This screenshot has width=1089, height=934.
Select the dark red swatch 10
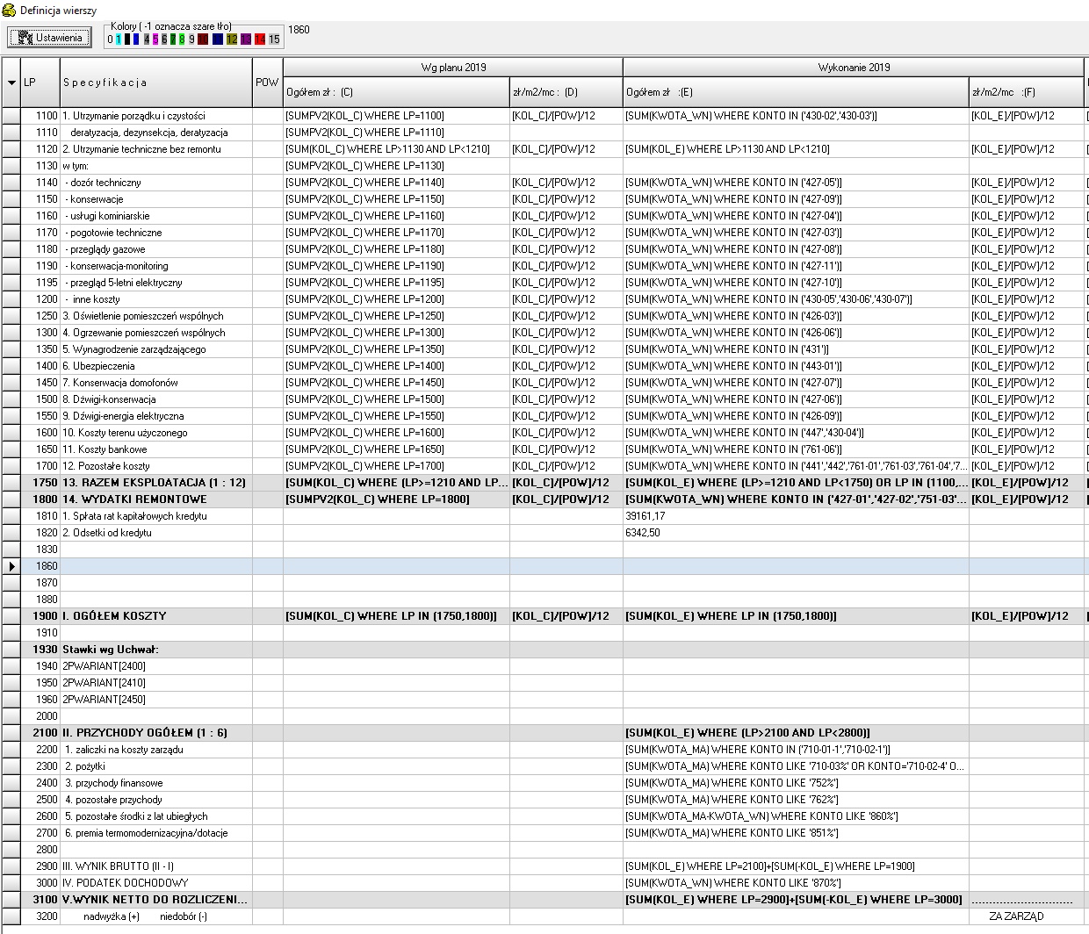203,40
